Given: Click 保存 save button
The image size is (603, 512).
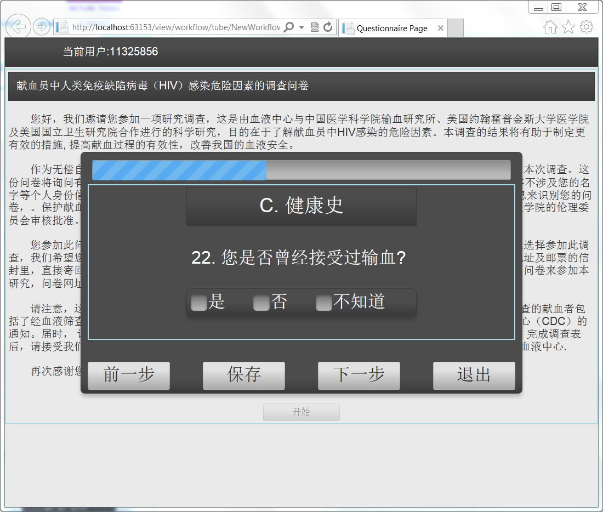Looking at the screenshot, I should pyautogui.click(x=244, y=376).
